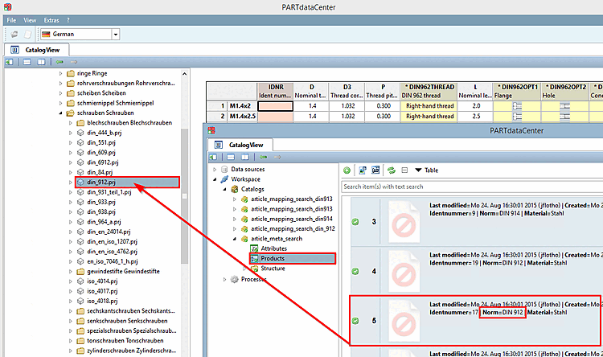Screen dimensions: 603x357
Task: Open the German language dropdown
Action: [x=115, y=35]
